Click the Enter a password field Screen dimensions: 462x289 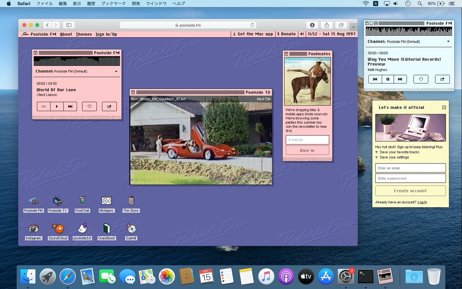tap(410, 178)
